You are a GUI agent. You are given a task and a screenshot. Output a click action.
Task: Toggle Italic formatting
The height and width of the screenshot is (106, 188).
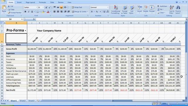pyautogui.click(x=29, y=12)
